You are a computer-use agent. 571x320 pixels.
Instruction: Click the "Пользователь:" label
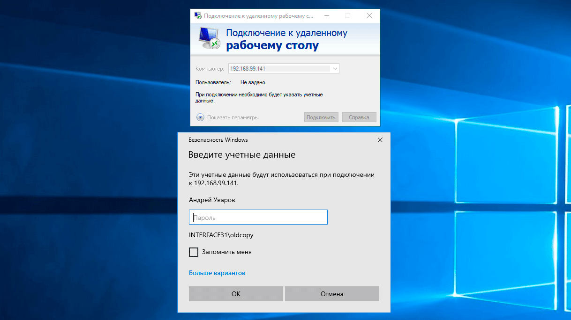tap(213, 82)
